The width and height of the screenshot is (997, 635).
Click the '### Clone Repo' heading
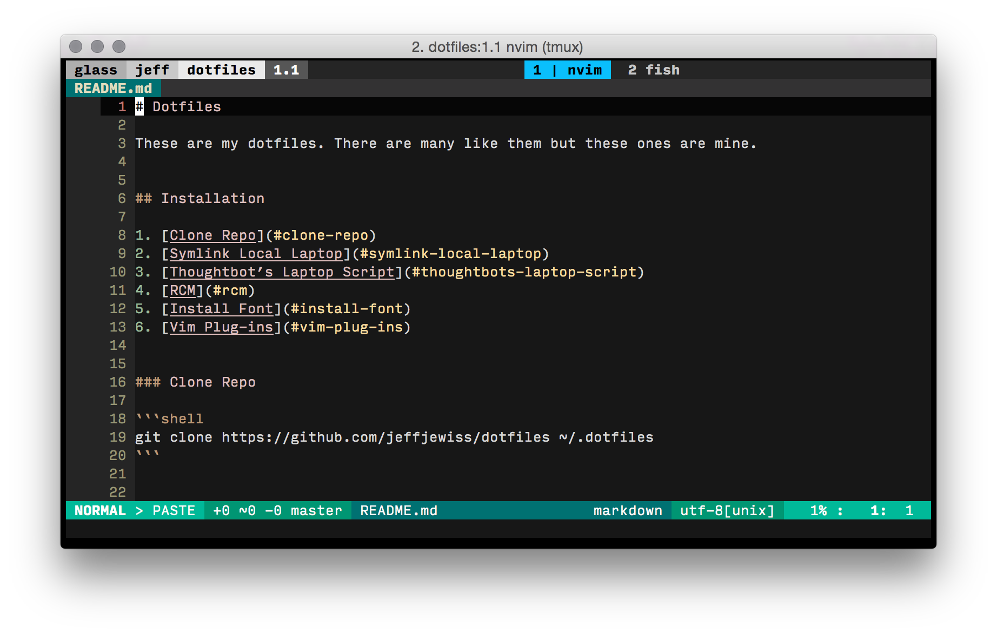[x=195, y=382]
